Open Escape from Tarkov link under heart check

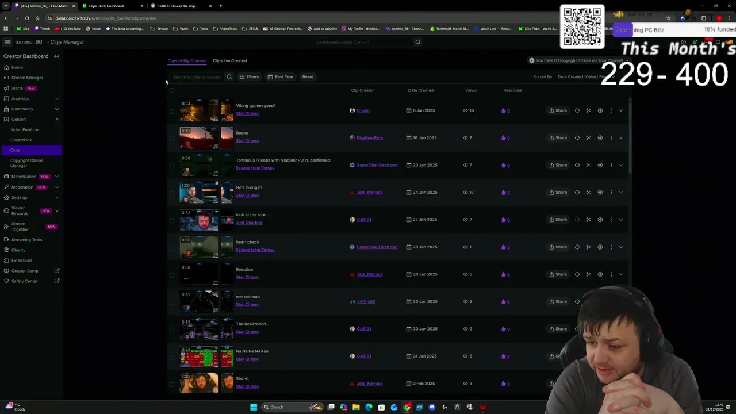255,250
